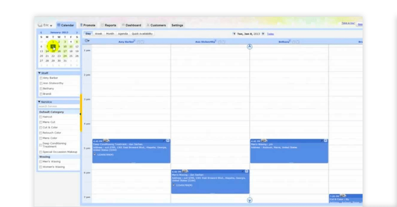Click the user avatar icon beside Eric
397x207 pixels.
pos(40,25)
